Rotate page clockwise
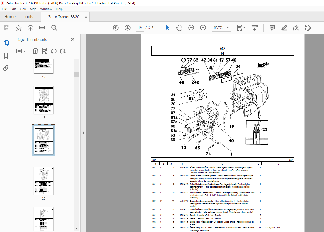The height and width of the screenshot is (232, 324). point(63,51)
